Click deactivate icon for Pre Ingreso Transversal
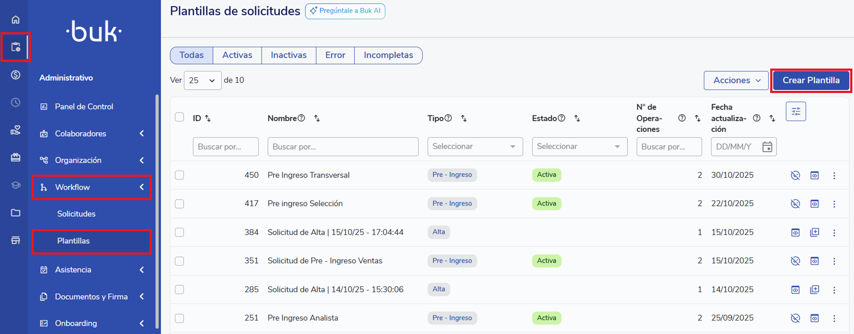Image resolution: width=854 pixels, height=334 pixels. click(x=795, y=175)
